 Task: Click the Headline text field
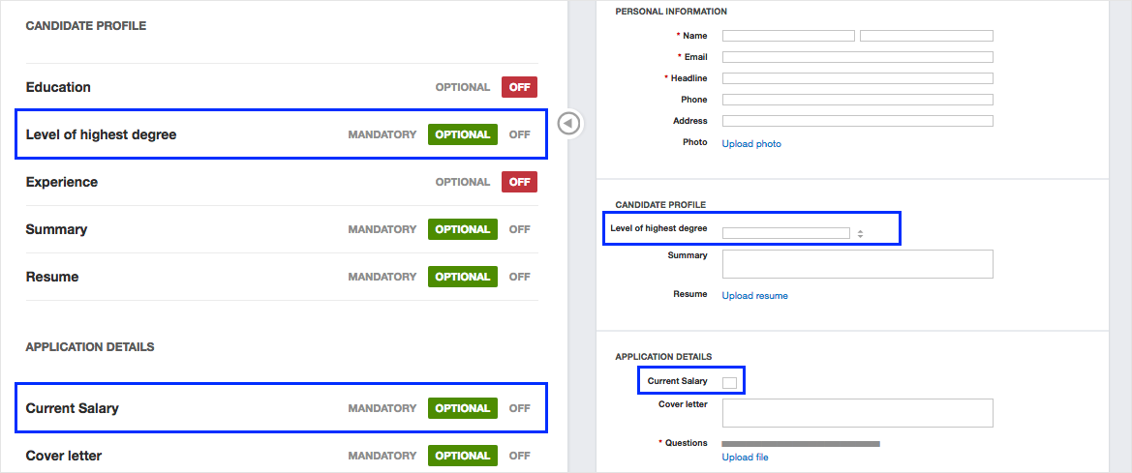(x=858, y=78)
